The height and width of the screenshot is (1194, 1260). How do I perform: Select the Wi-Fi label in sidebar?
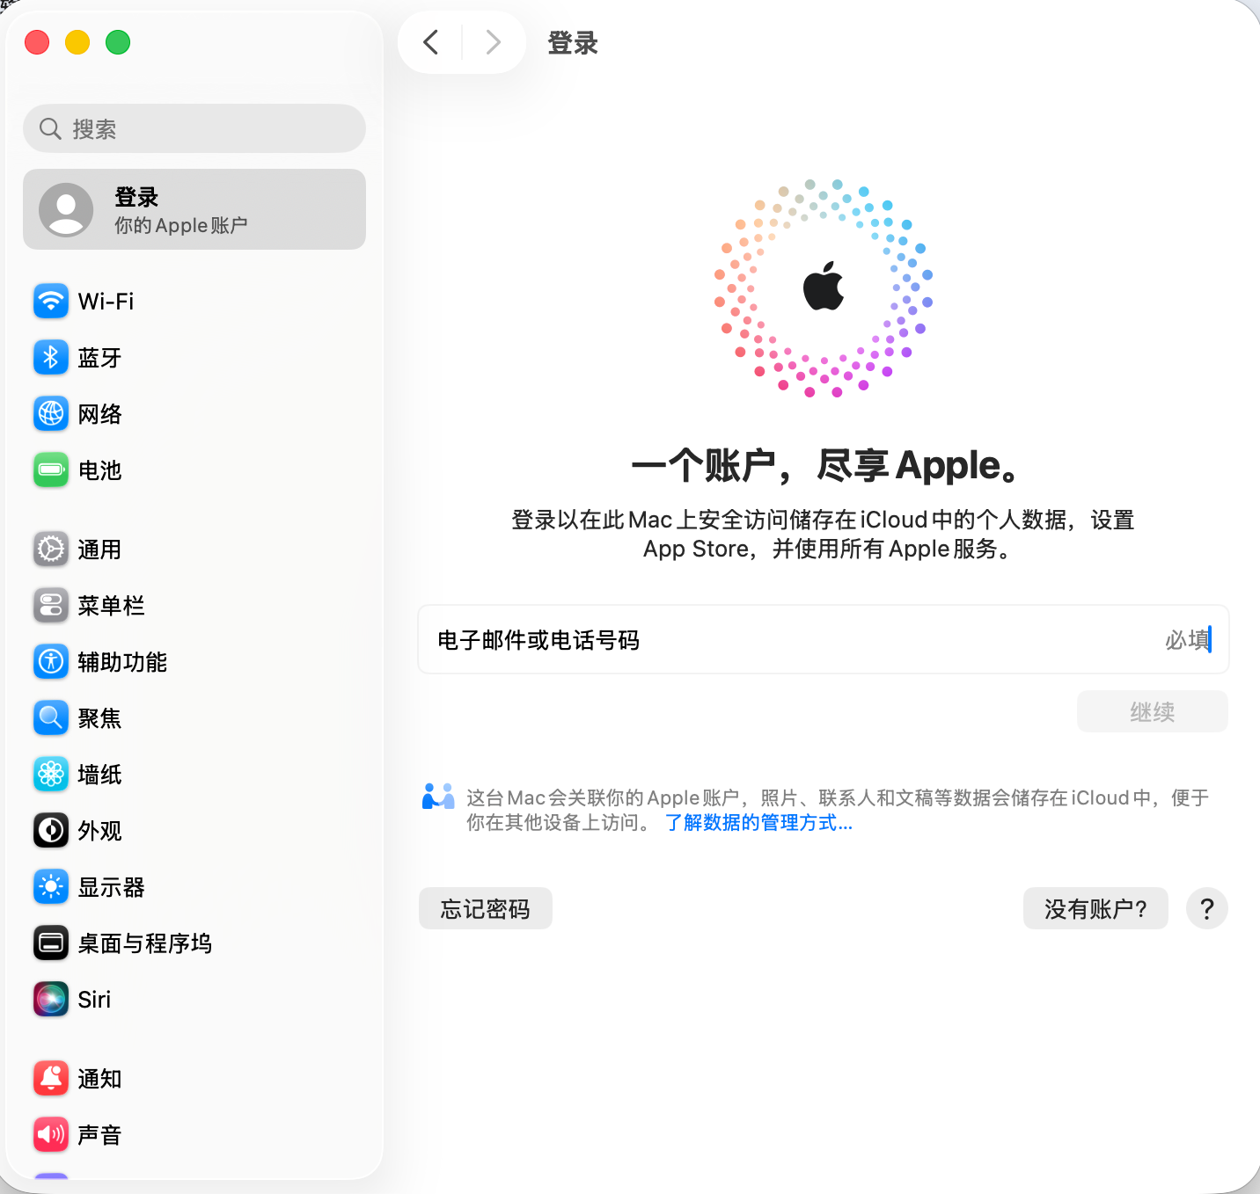click(106, 302)
